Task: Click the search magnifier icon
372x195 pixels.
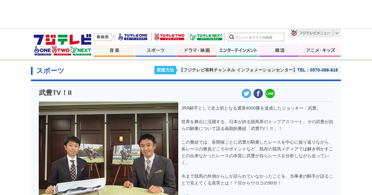Action: click(232, 37)
